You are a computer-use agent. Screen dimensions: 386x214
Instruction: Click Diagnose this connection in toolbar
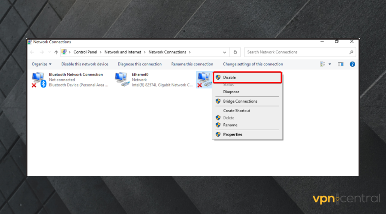tap(139, 64)
